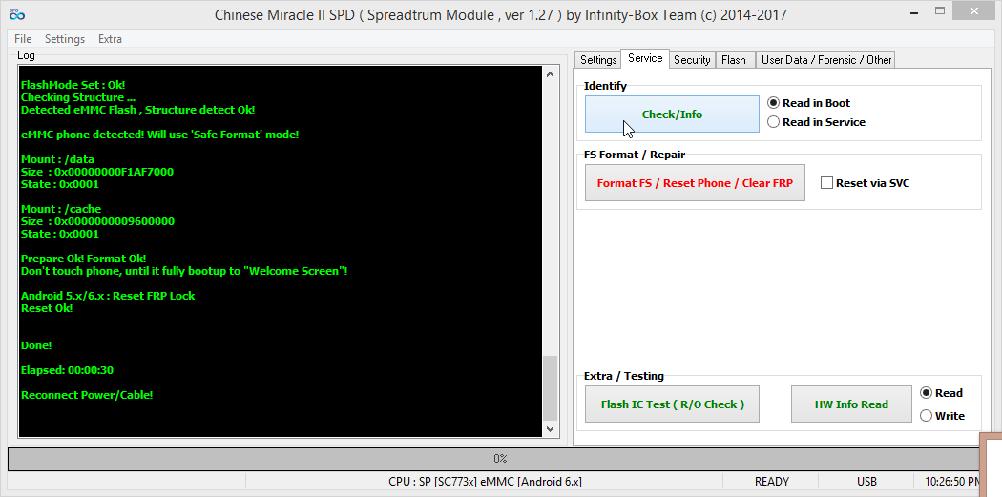1002x497 pixels.
Task: Click 'Reconnect Power/Cable!' log line
Action: point(87,395)
